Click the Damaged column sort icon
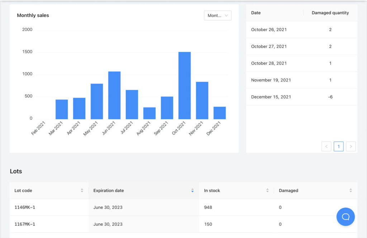The height and width of the screenshot is (238, 367). [x=351, y=190]
